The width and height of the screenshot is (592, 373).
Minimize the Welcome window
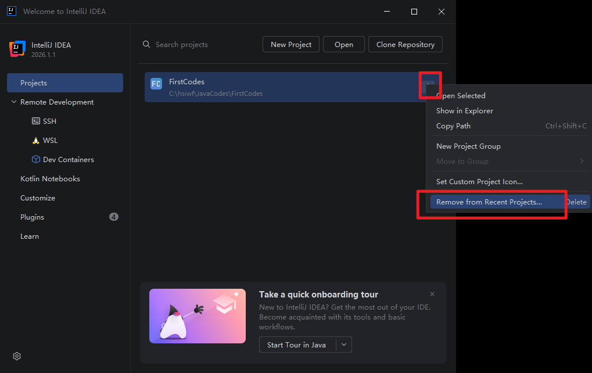click(x=387, y=11)
